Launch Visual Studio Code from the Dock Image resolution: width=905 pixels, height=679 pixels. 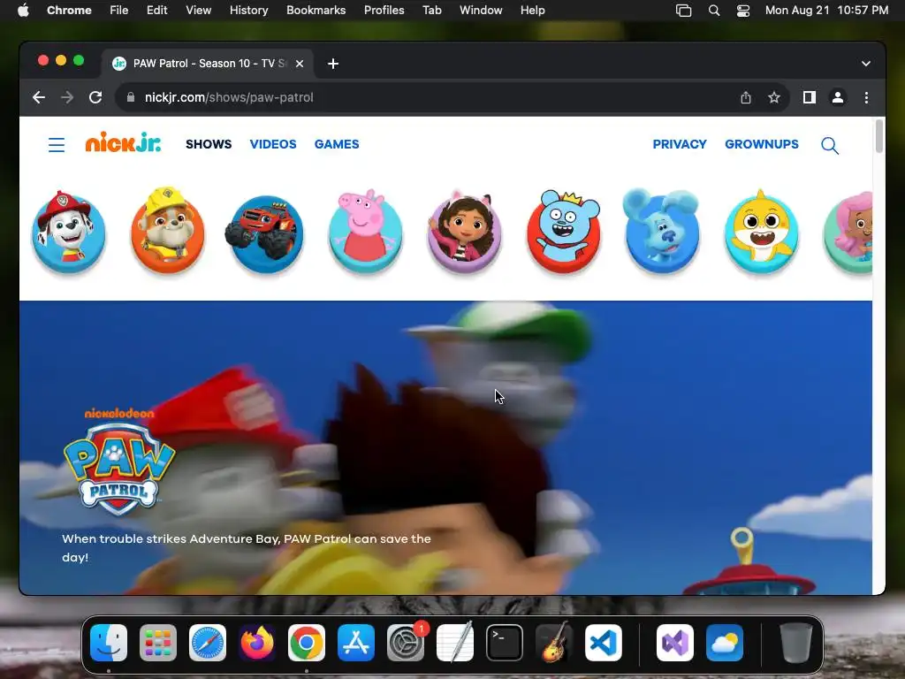(603, 643)
